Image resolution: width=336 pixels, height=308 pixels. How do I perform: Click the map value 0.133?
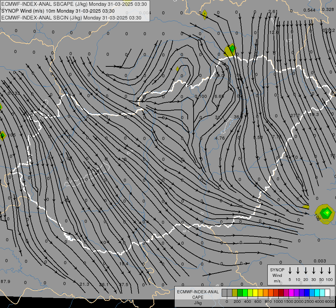click(13, 93)
